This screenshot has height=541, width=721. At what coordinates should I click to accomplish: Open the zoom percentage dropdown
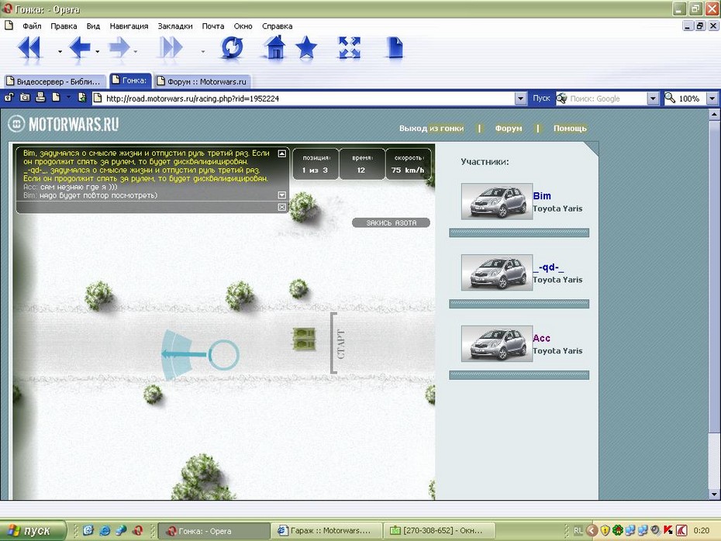click(712, 98)
